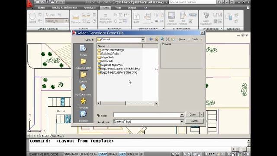Screen dimensions: 277x156
Task: Toggle DYN input in status bar
Action: click(129, 154)
